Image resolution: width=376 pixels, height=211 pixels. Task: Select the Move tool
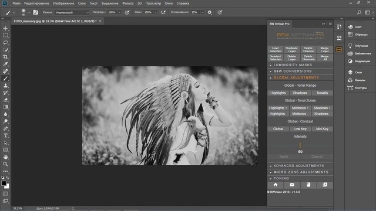(x=5, y=29)
